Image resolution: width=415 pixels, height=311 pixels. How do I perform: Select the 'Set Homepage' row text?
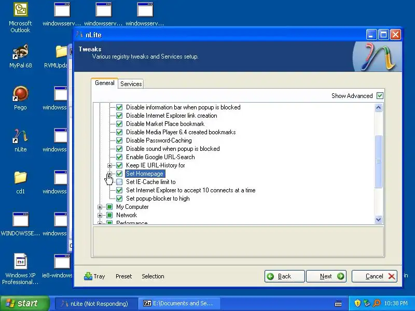click(145, 174)
